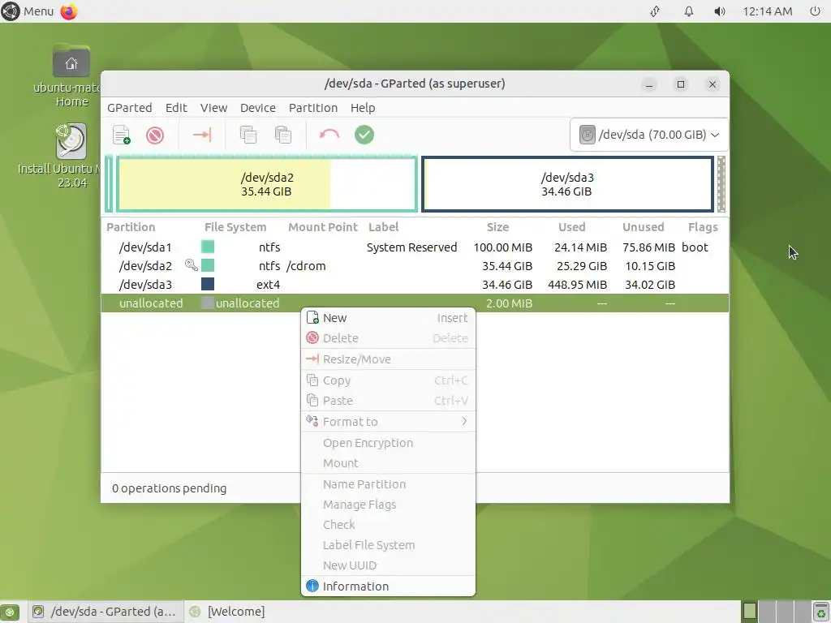This screenshot has height=623, width=831.
Task: Choose Information from the context menu
Action: (x=388, y=586)
